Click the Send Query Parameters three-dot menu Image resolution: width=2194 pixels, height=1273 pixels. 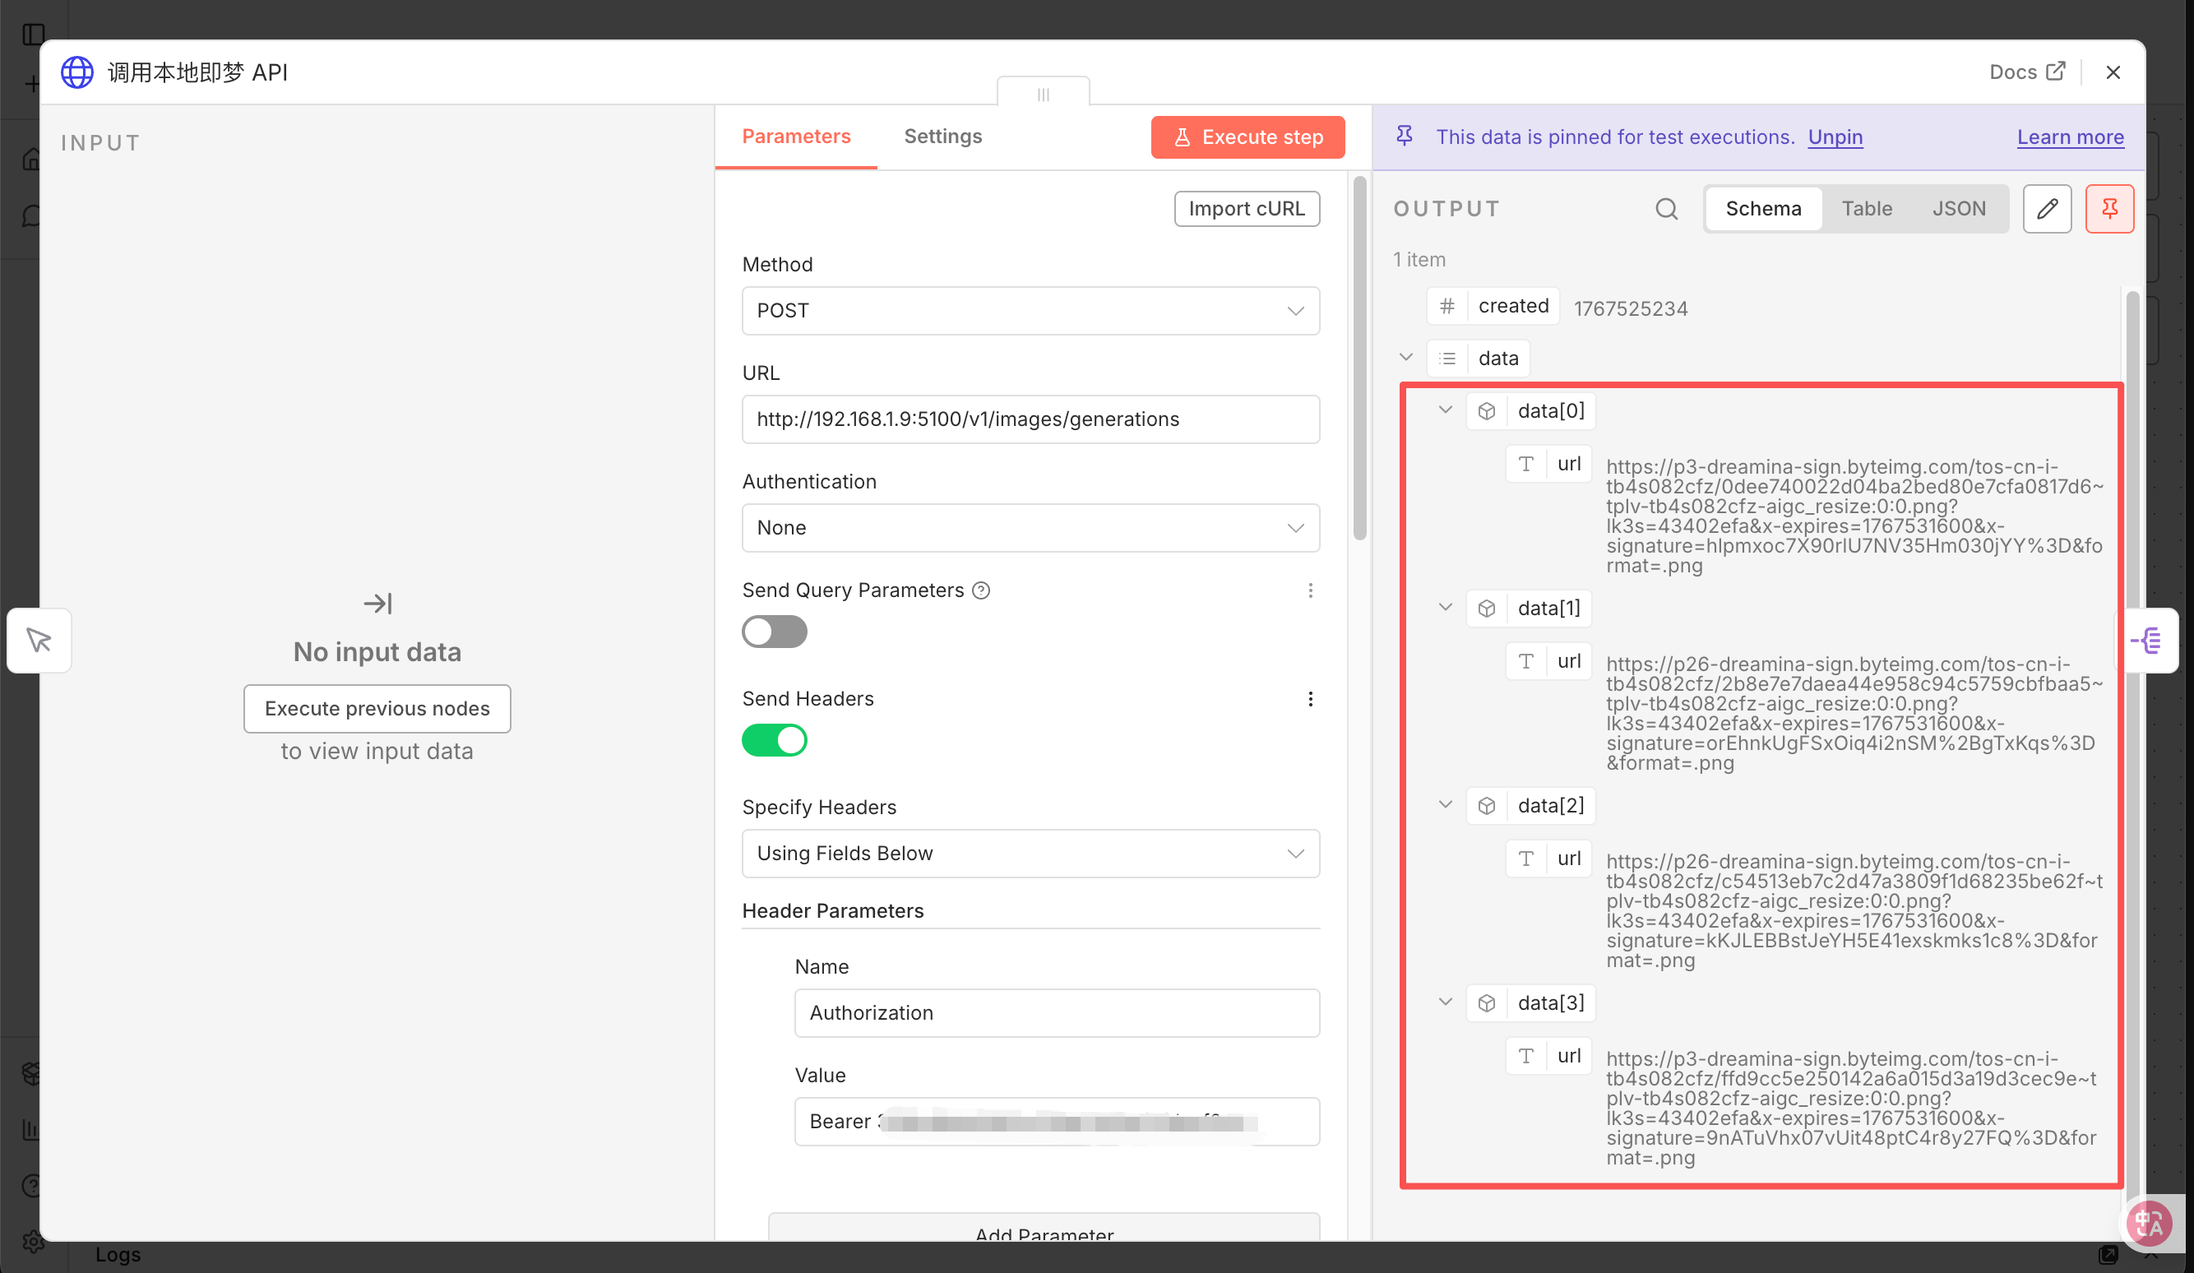click(1309, 590)
